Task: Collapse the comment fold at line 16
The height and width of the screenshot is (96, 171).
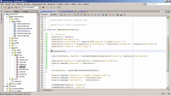Action: click(x=45, y=18)
